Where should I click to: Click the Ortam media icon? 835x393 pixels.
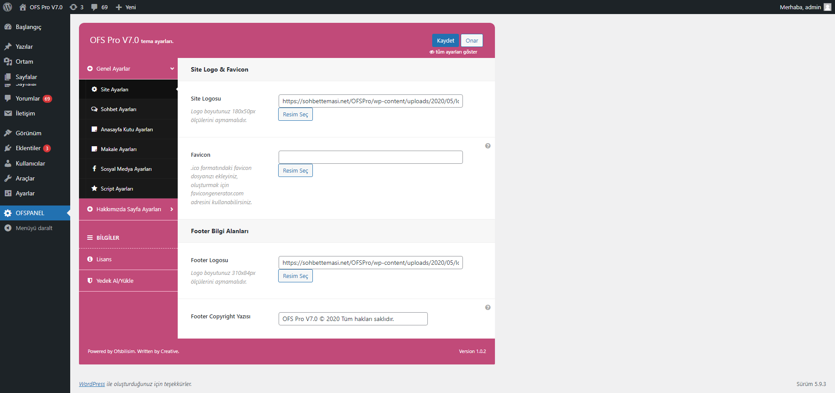[8, 61]
